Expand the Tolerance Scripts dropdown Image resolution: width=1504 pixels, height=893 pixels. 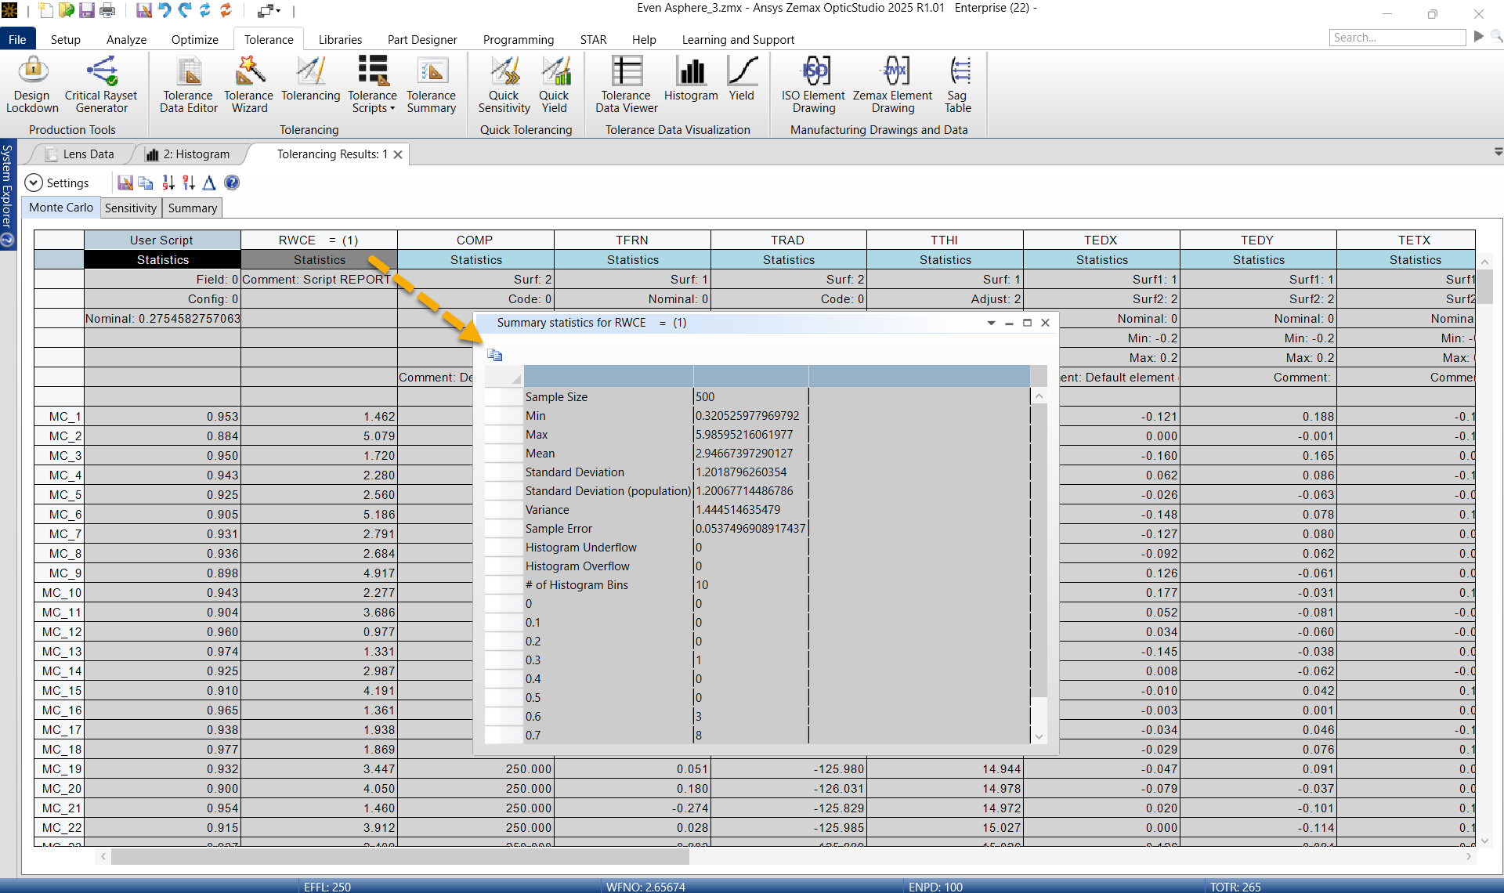point(372,85)
